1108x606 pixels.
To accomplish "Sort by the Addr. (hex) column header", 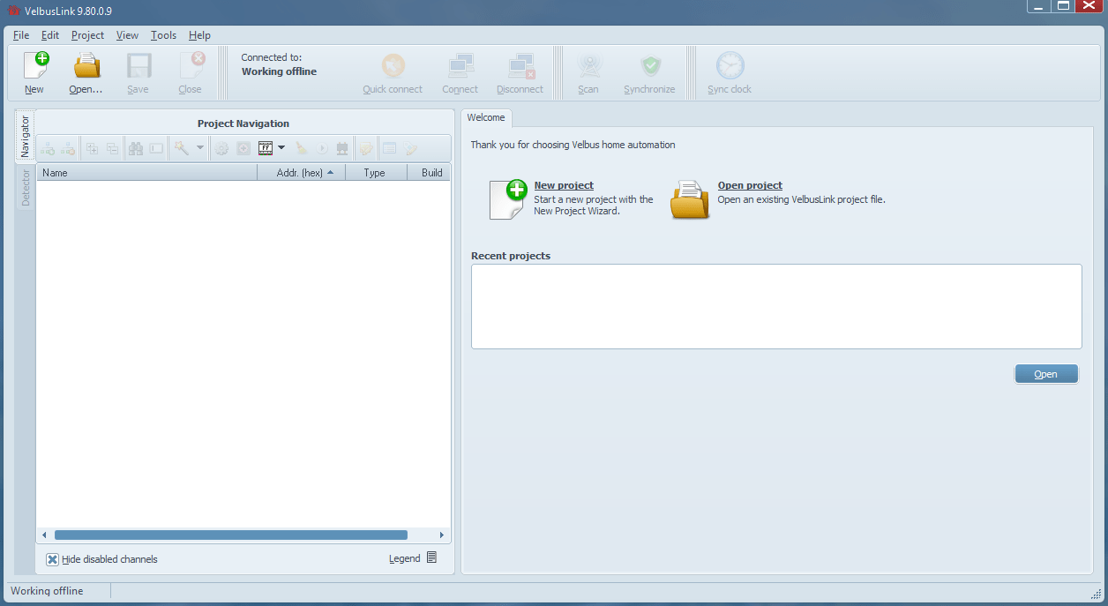I will pos(302,172).
